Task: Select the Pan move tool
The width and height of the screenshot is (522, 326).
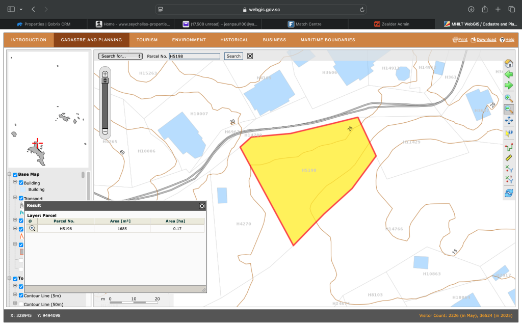Action: point(508,121)
